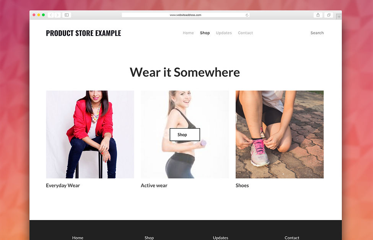Open the footer Updates link
This screenshot has height=240, width=373.
pyautogui.click(x=220, y=238)
